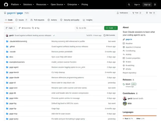The height and width of the screenshot is (121, 161).
Task: Open the Apache-2.0 license link
Action: 133,47
